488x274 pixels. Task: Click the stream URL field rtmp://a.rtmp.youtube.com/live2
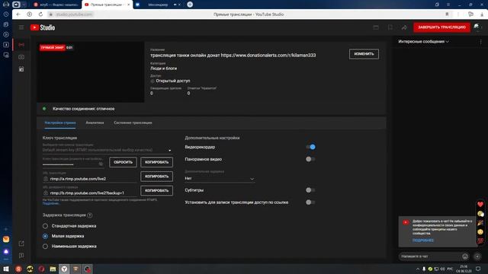click(x=90, y=179)
